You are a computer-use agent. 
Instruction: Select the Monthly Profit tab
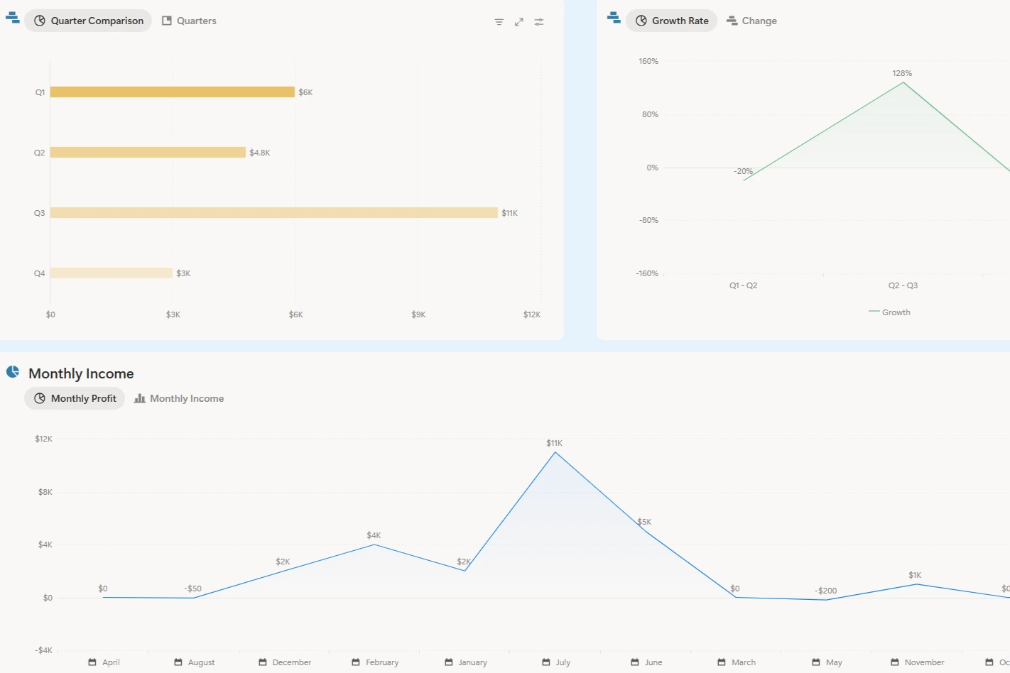click(75, 398)
